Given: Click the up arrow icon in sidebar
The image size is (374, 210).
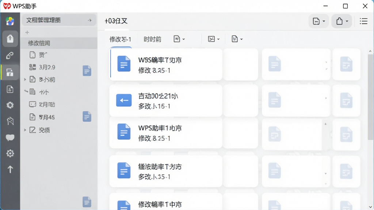Looking at the screenshot, I should pos(10,170).
